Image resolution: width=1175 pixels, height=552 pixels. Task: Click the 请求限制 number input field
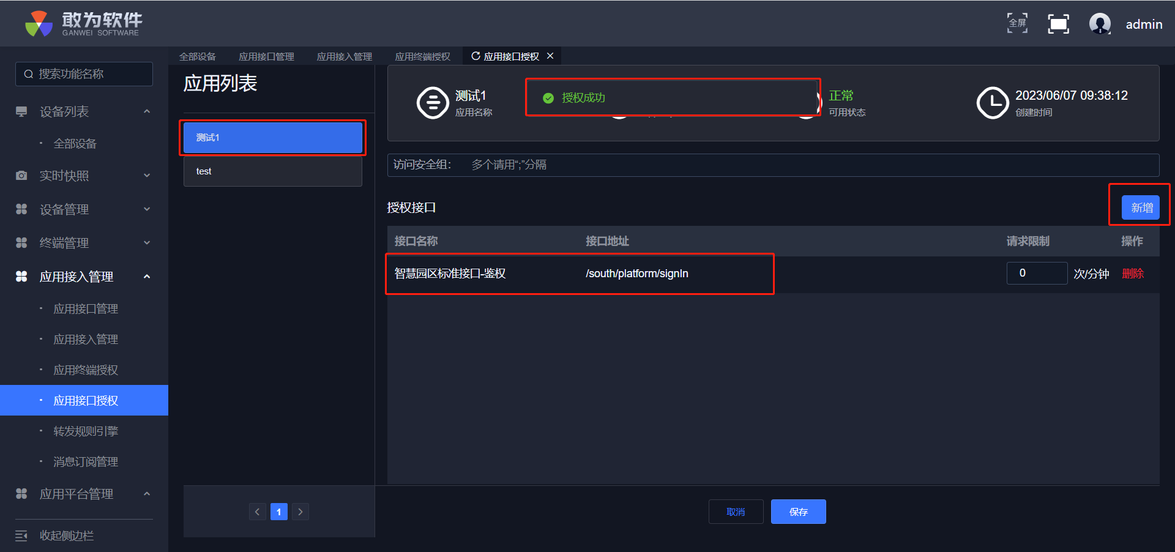1036,274
